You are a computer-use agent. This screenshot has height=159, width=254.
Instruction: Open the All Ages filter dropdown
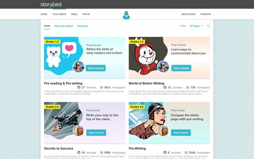point(196,26)
